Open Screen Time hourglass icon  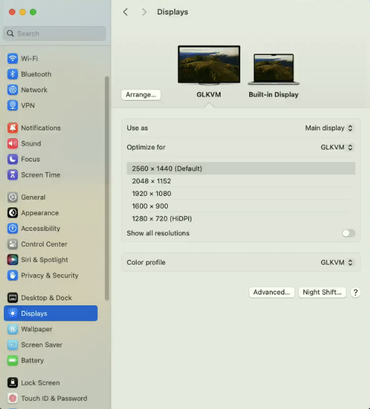coord(12,175)
